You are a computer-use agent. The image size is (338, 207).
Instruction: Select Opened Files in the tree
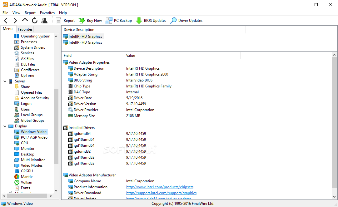pyautogui.click(x=28, y=92)
